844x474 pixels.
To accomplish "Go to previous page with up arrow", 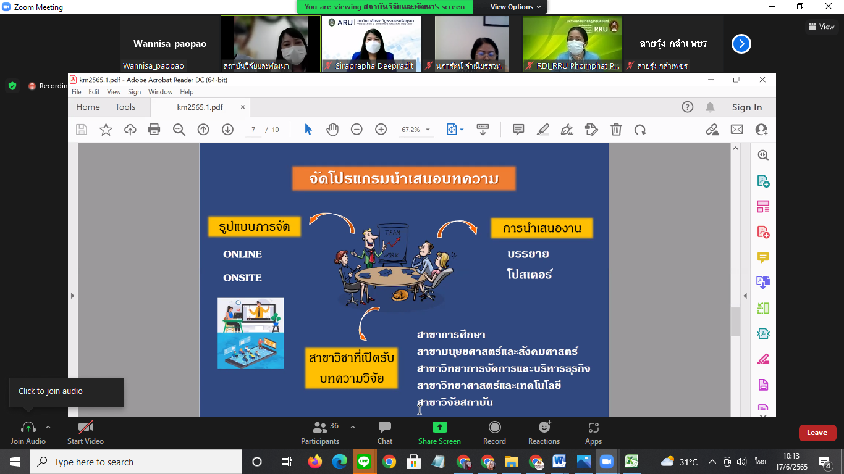I will click(203, 130).
